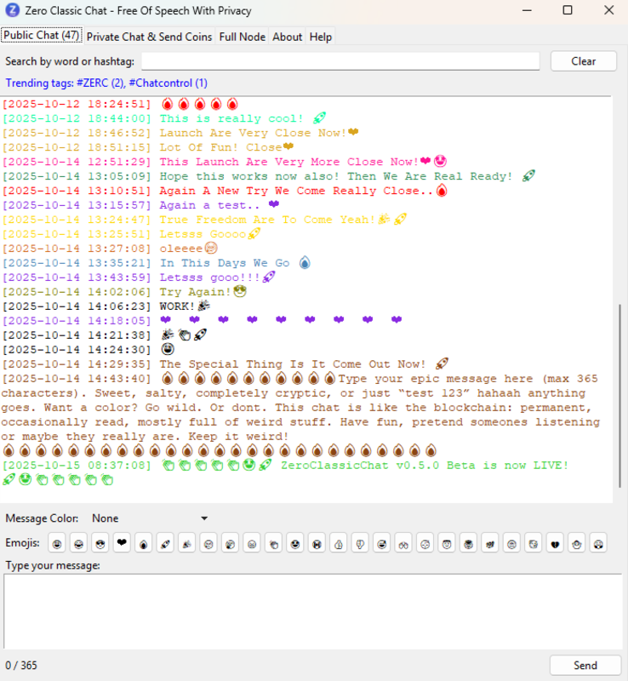Click the Send button

[585, 665]
